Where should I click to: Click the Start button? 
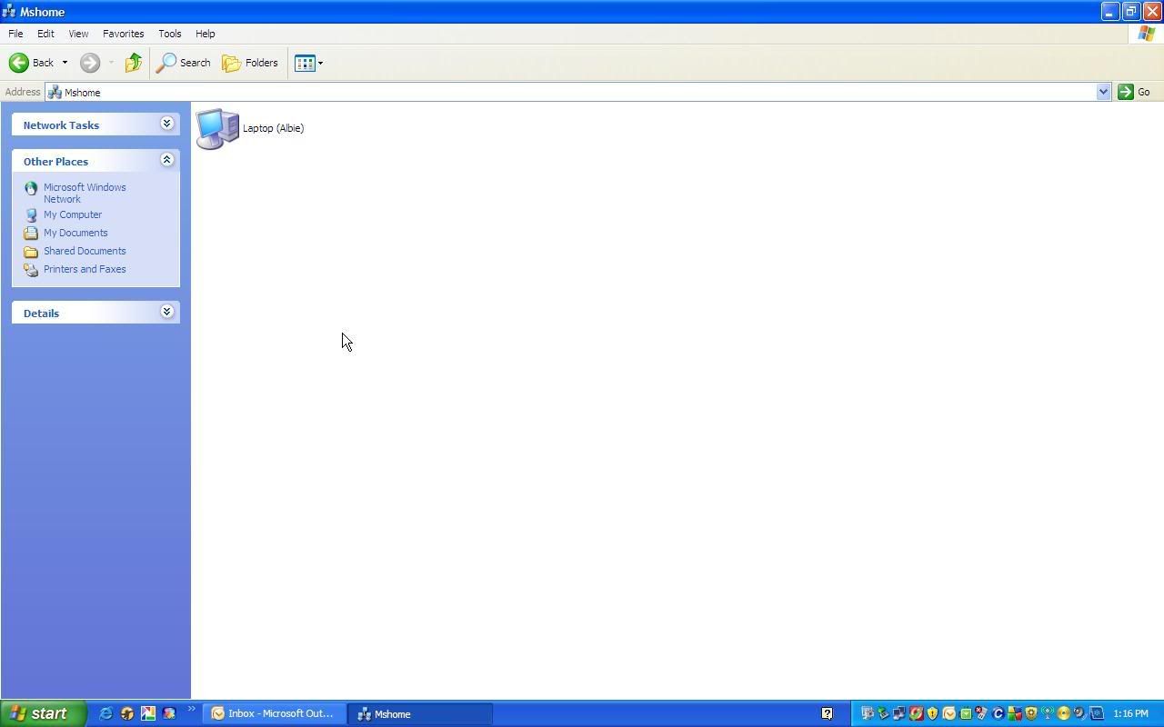coord(43,713)
